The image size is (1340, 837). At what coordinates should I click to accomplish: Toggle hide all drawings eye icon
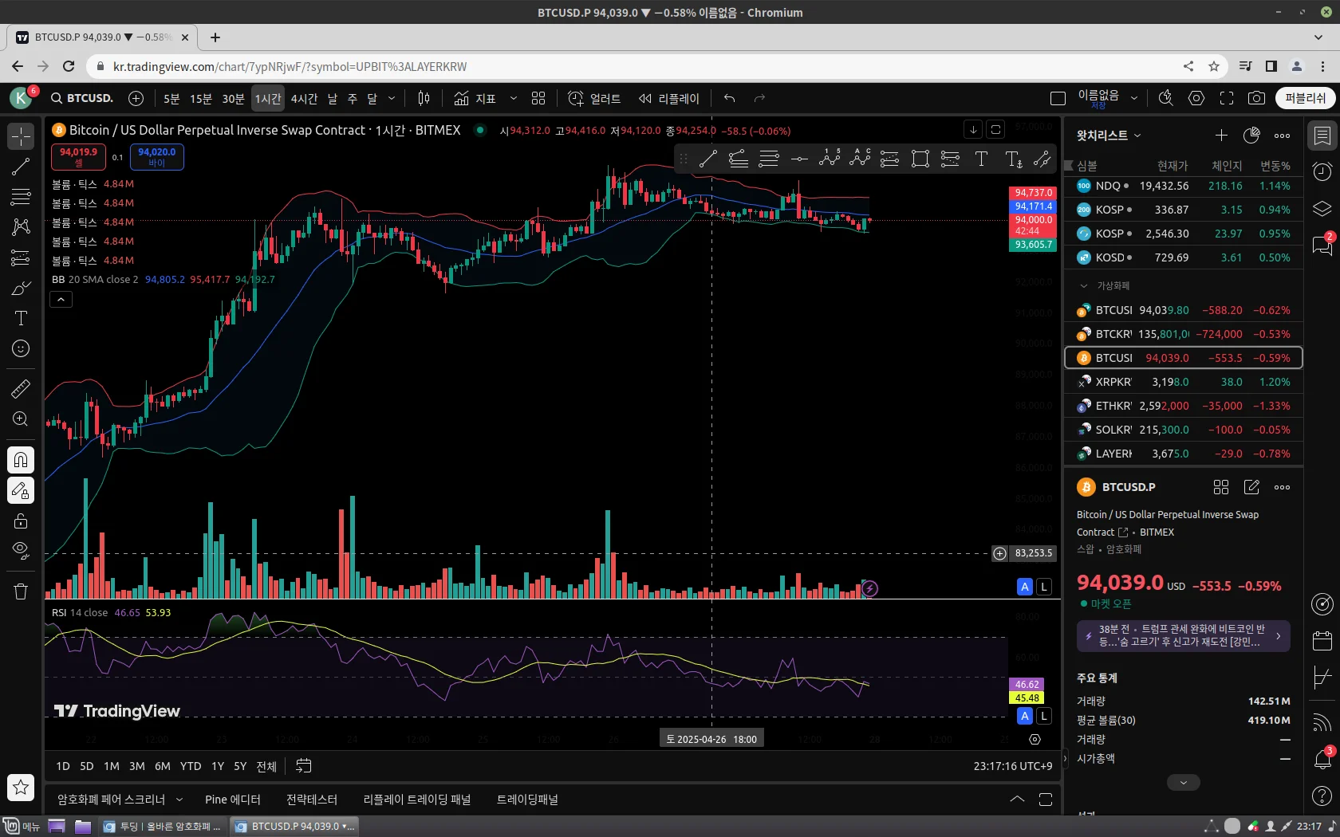21,551
